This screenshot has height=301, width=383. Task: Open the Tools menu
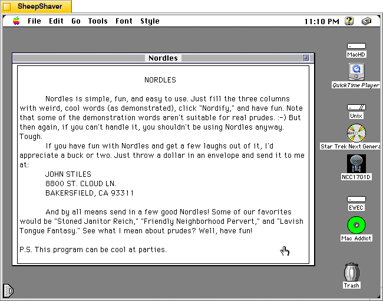pyautogui.click(x=98, y=21)
